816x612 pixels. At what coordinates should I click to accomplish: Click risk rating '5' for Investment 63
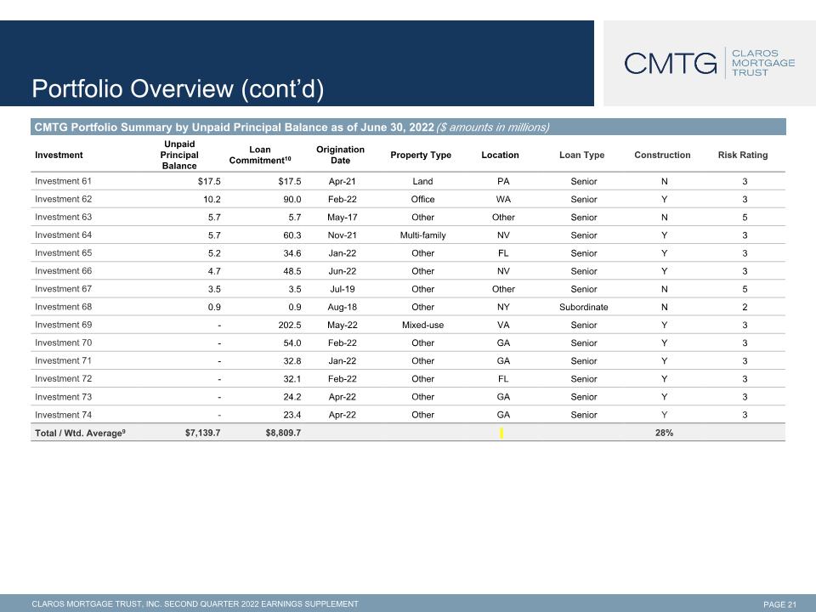tap(745, 218)
